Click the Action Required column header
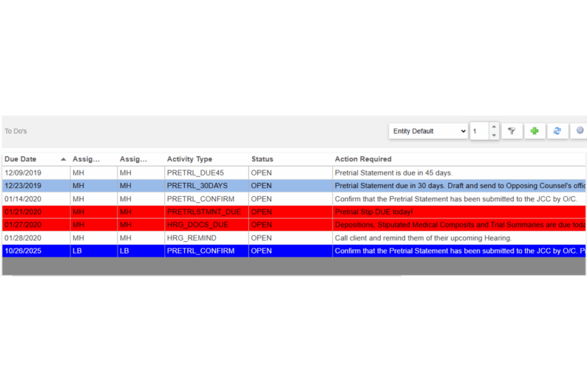The height and width of the screenshot is (391, 587). coord(363,159)
